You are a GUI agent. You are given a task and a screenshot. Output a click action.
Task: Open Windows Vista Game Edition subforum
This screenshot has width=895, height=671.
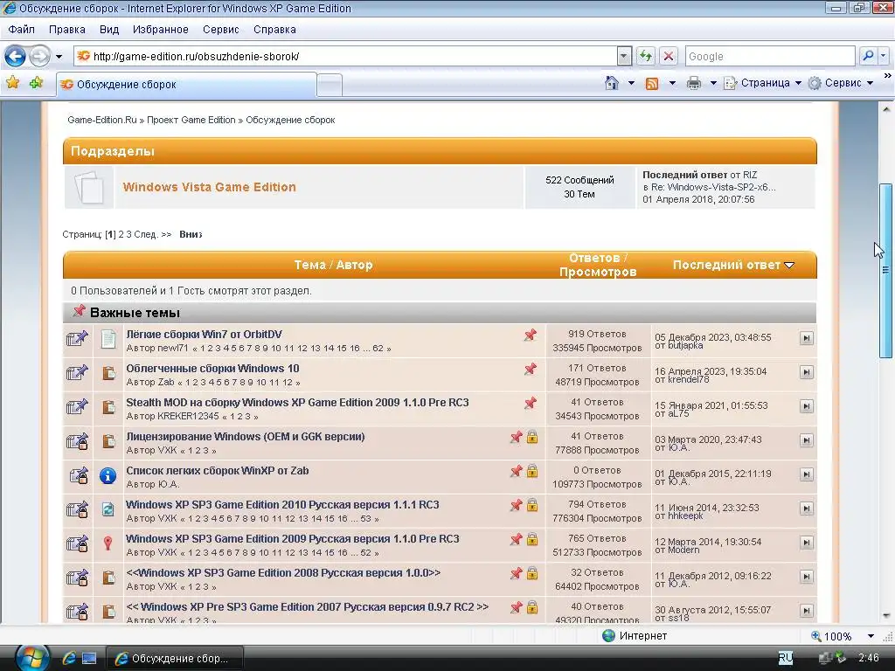point(210,187)
